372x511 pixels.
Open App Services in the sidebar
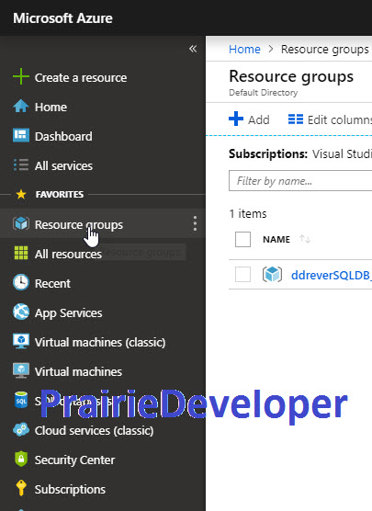pos(68,312)
